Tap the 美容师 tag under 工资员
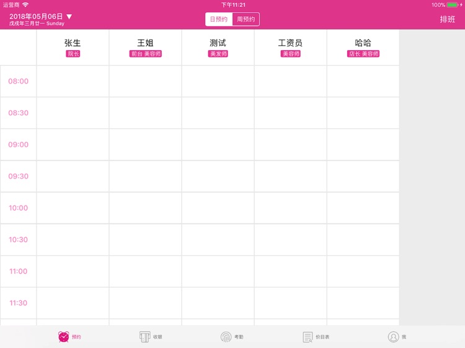The width and height of the screenshot is (465, 348). pyautogui.click(x=291, y=54)
